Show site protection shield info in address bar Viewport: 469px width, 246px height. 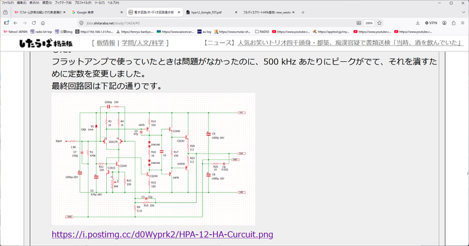point(81,23)
